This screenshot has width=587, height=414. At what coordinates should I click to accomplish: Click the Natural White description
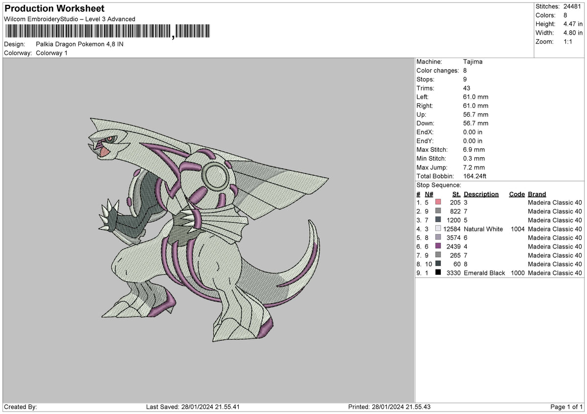tap(483, 229)
